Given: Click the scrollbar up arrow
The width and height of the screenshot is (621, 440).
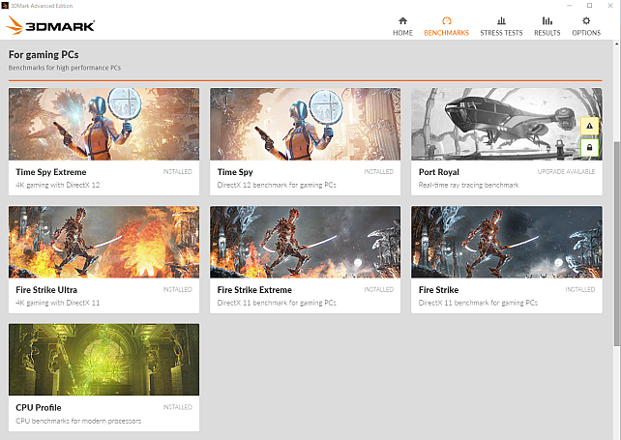Looking at the screenshot, I should pos(616,43).
